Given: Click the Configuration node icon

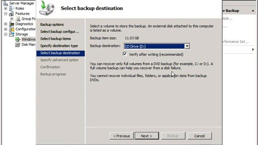Looking at the screenshot, I should pyautogui.click(x=12, y=29).
